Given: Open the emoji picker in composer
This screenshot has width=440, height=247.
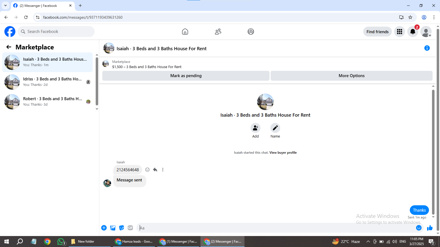Looking at the screenshot, I should coord(419,228).
